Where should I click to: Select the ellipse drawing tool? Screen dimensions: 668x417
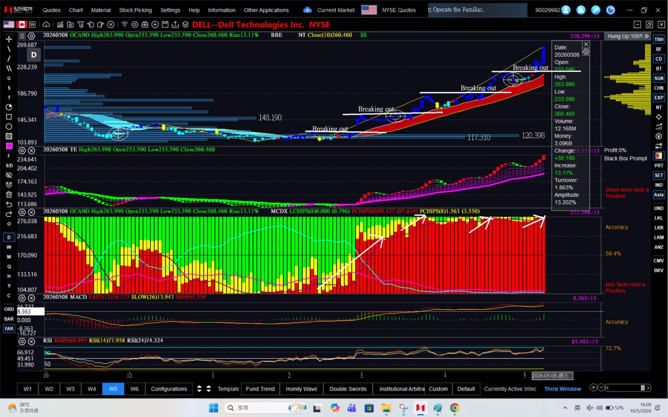point(9,127)
